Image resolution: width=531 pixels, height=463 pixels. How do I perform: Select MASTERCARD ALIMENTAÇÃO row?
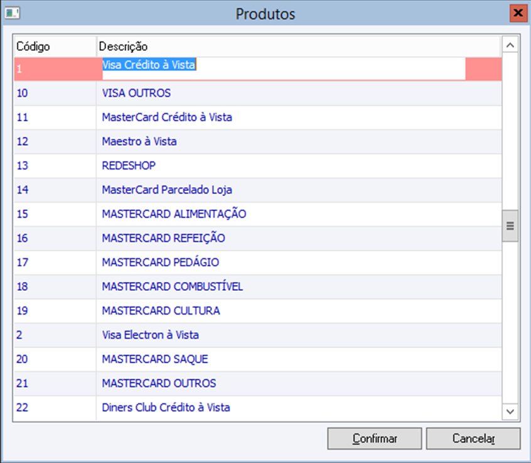pos(258,214)
